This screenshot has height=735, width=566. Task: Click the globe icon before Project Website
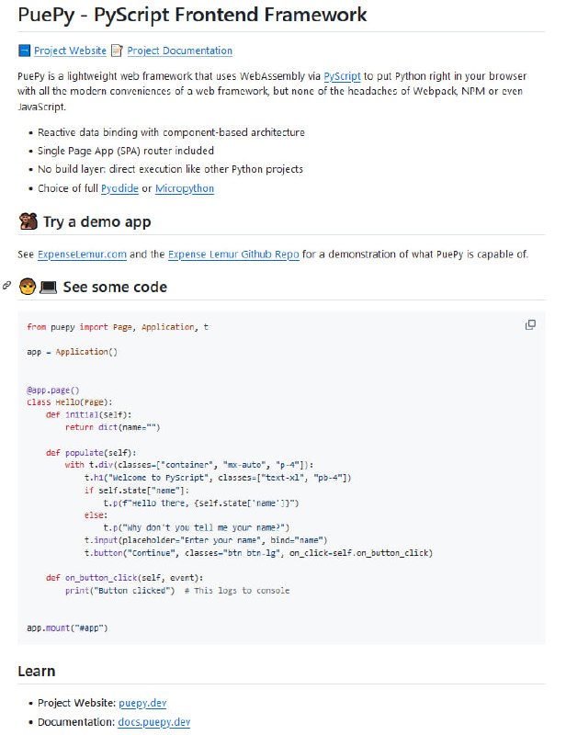pyautogui.click(x=24, y=51)
